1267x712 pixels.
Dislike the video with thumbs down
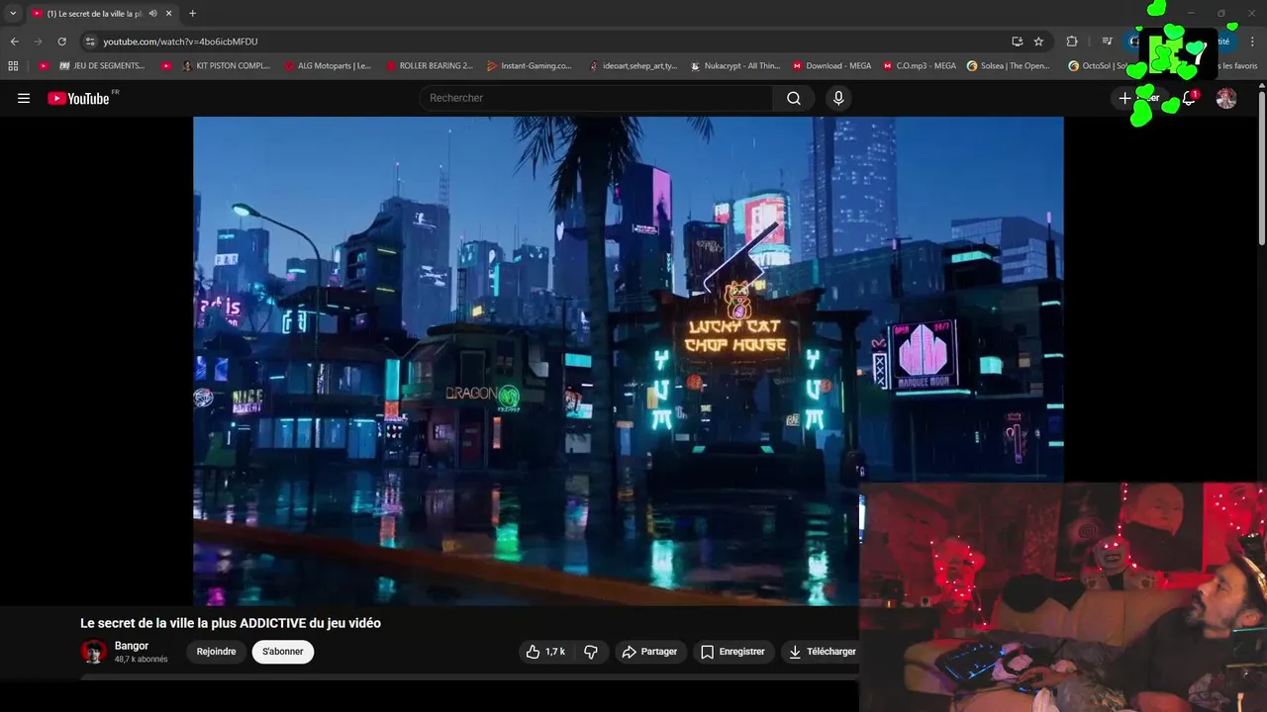591,652
